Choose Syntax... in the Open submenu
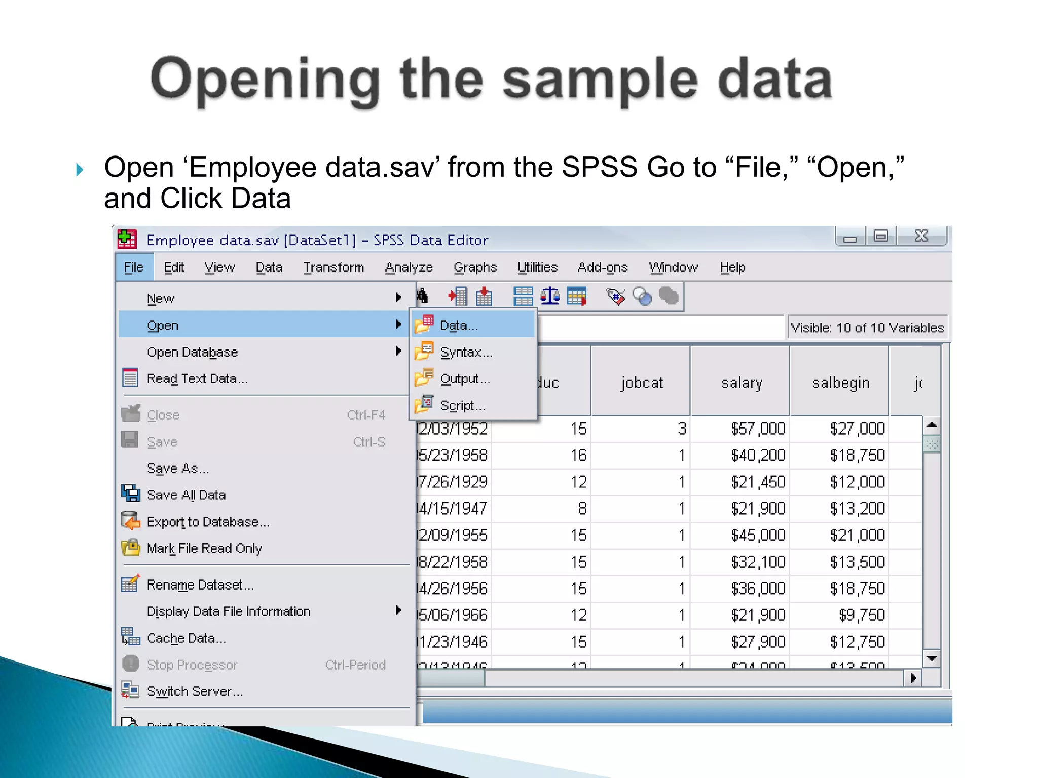This screenshot has width=1038, height=778. tap(473, 352)
